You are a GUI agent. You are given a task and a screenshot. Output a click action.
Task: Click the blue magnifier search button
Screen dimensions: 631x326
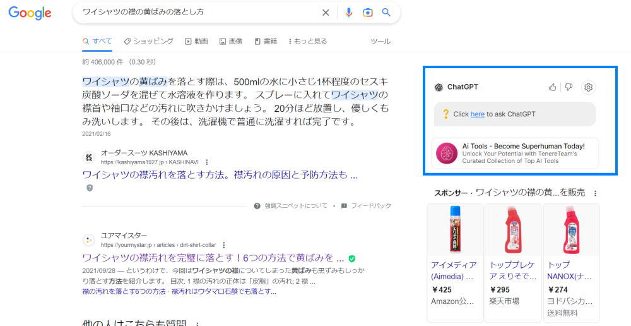386,13
